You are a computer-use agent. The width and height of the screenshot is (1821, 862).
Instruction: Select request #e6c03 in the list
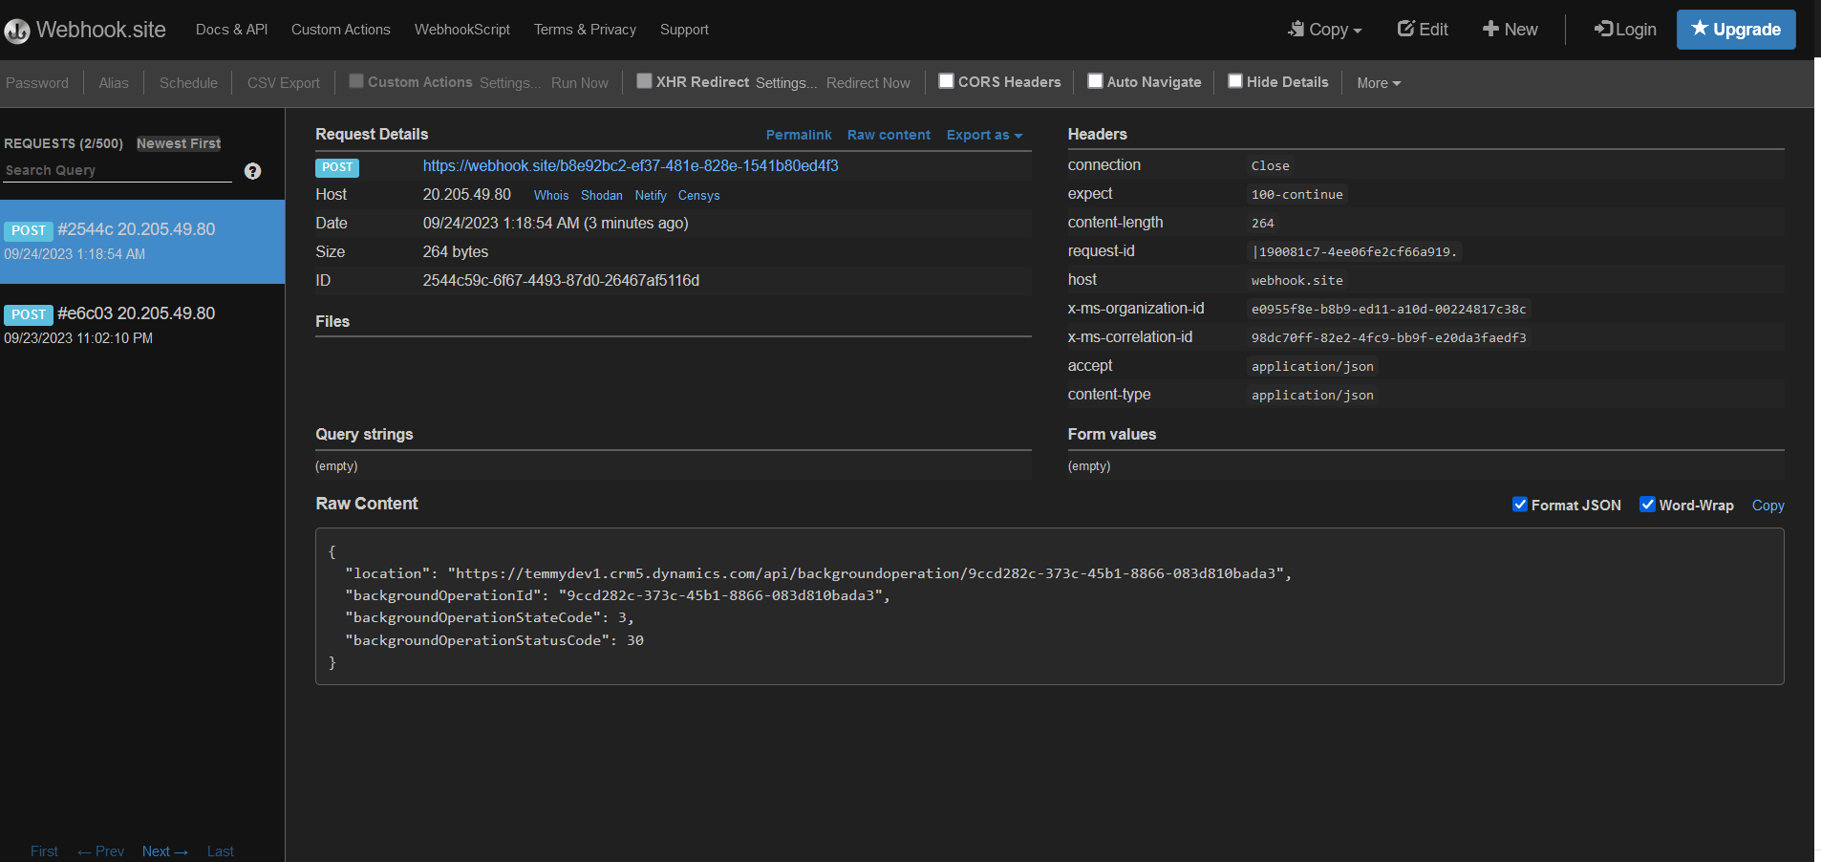142,325
